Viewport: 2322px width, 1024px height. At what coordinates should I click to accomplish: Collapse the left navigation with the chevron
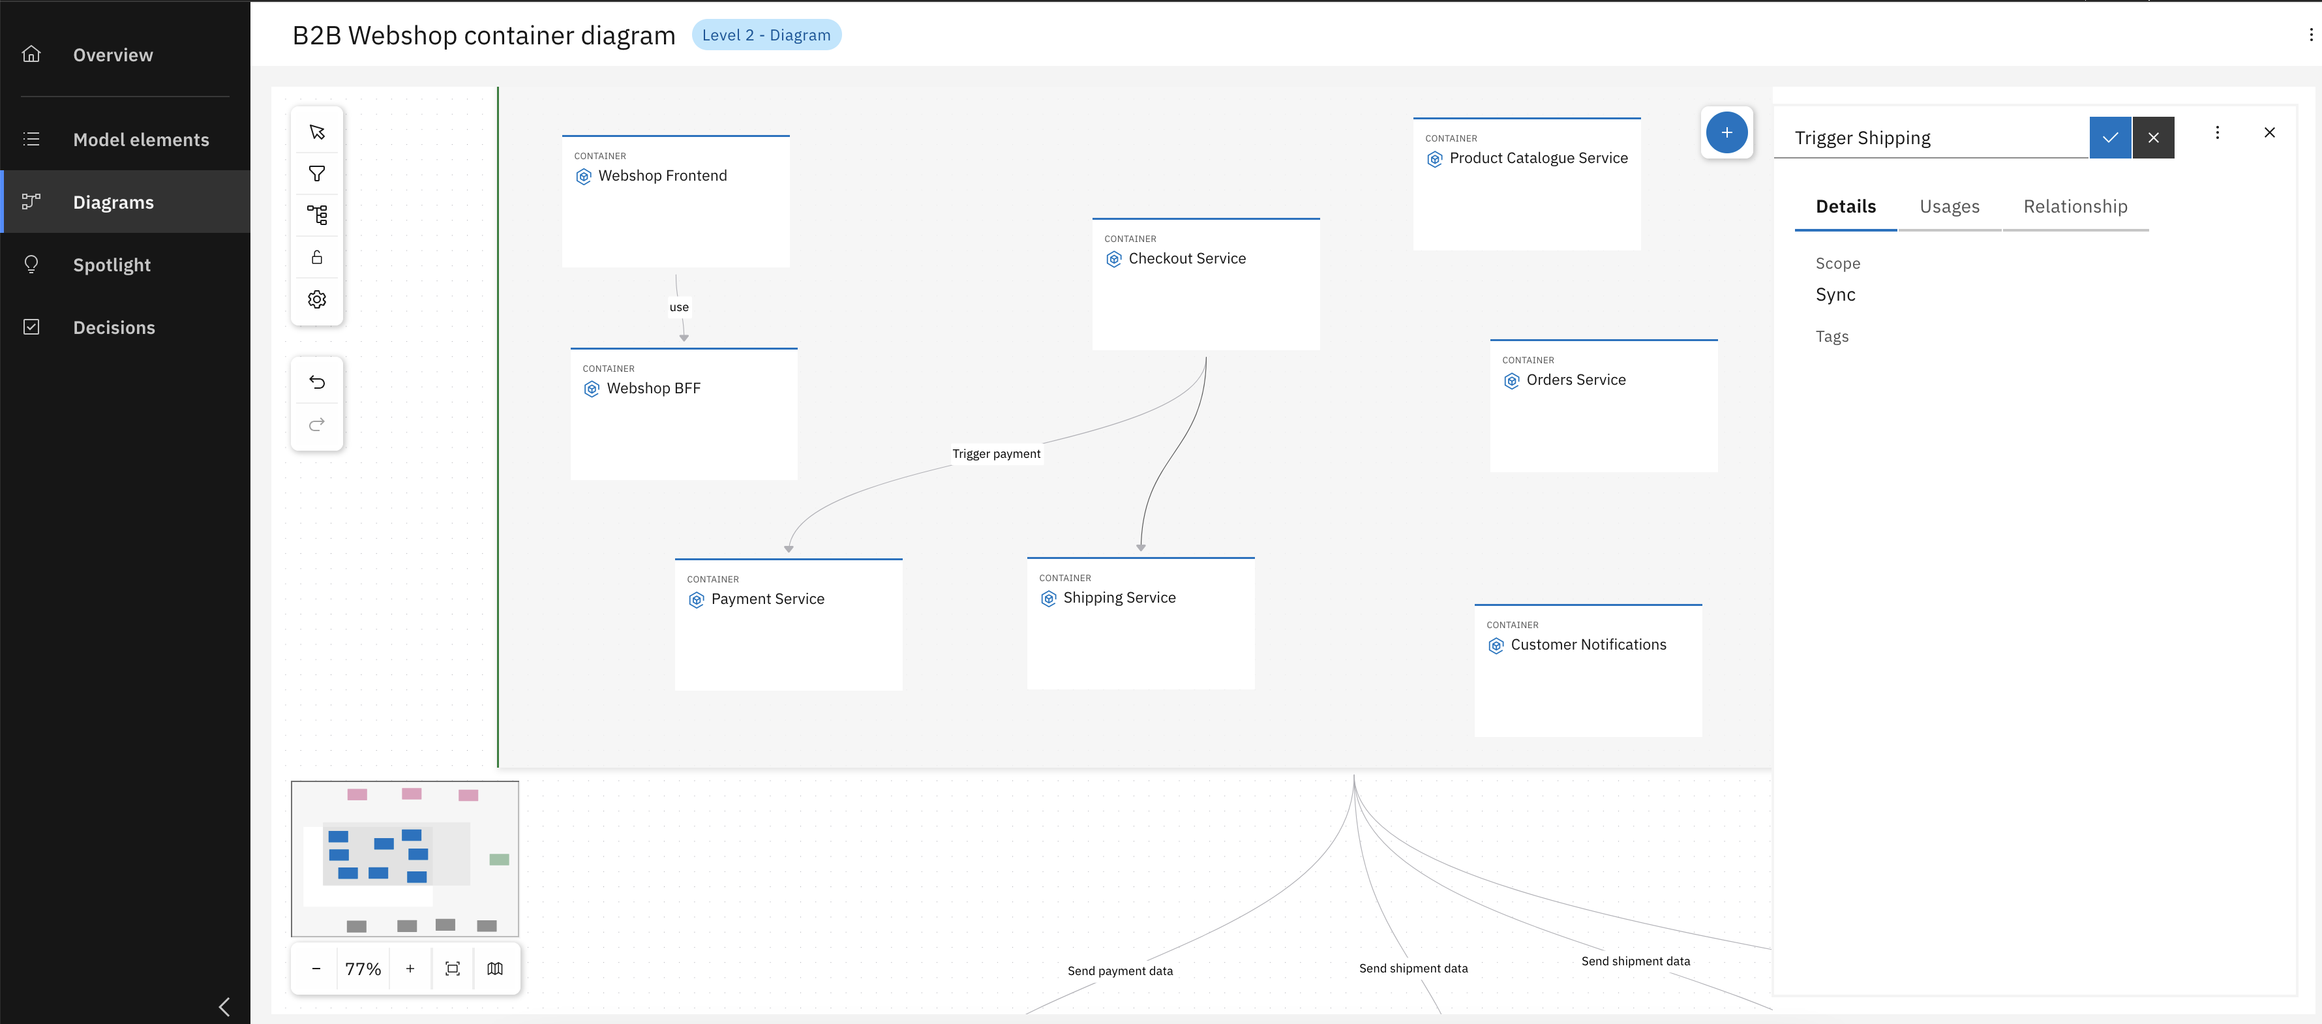coord(224,1007)
